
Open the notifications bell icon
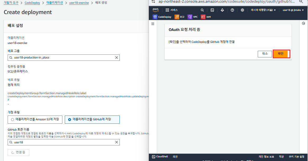click(x=222, y=10)
